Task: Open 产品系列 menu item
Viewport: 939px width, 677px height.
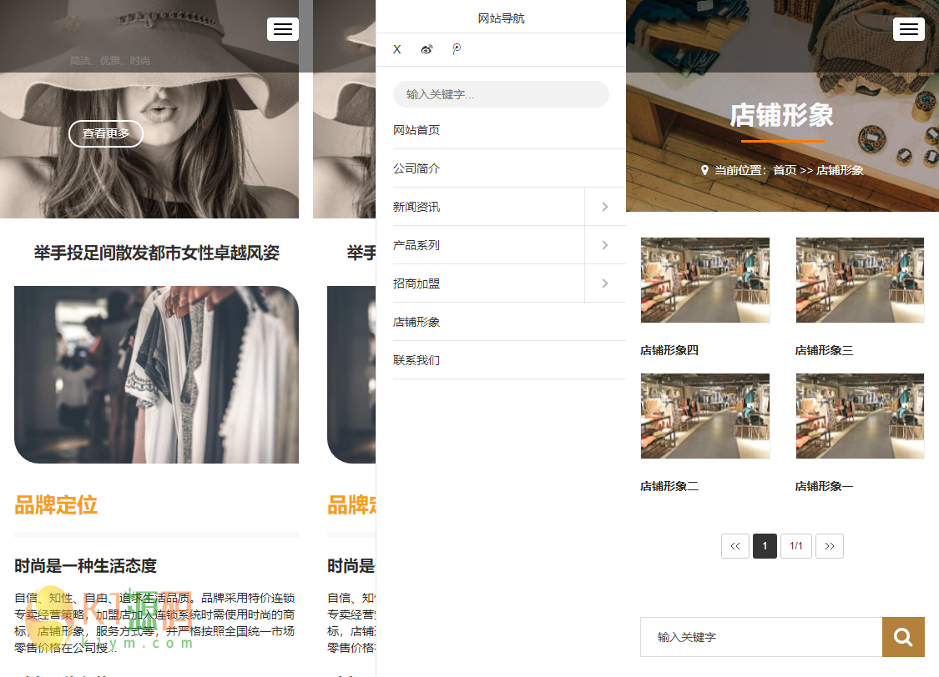Action: [x=416, y=244]
